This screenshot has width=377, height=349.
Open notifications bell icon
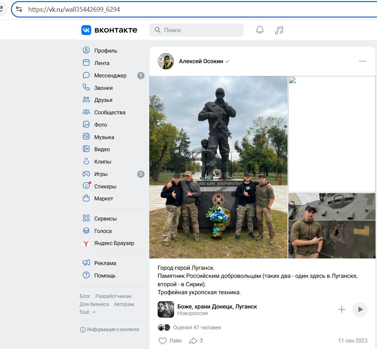260,30
